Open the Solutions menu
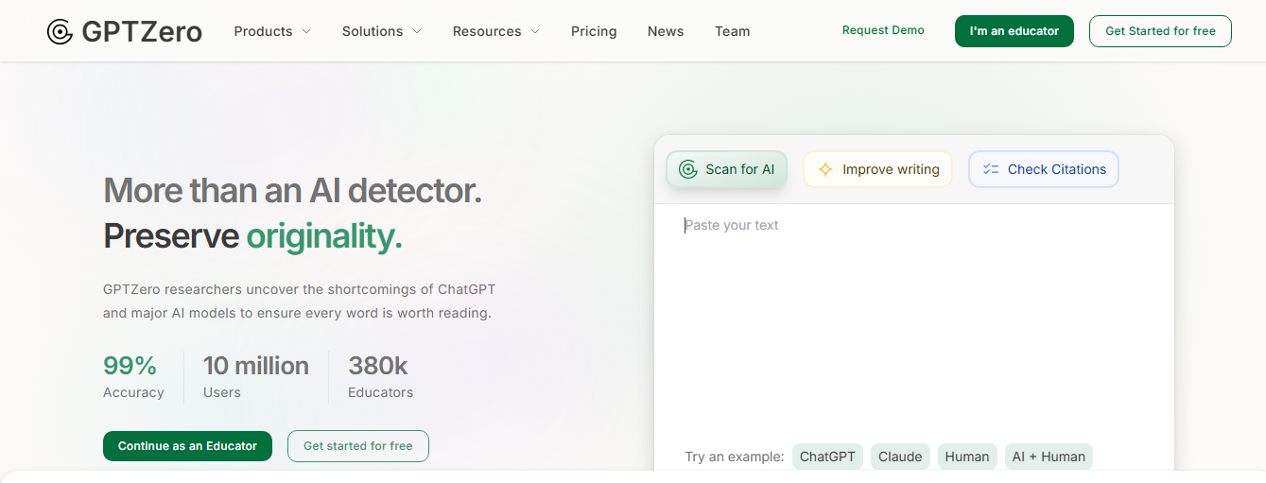 [x=382, y=31]
